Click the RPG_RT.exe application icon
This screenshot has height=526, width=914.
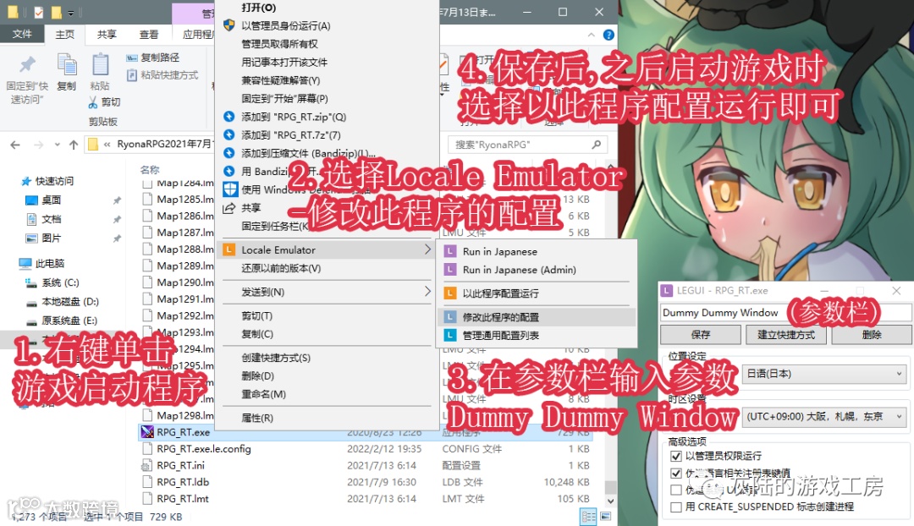click(147, 432)
